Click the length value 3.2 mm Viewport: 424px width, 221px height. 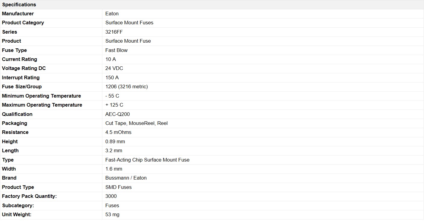(x=114, y=150)
